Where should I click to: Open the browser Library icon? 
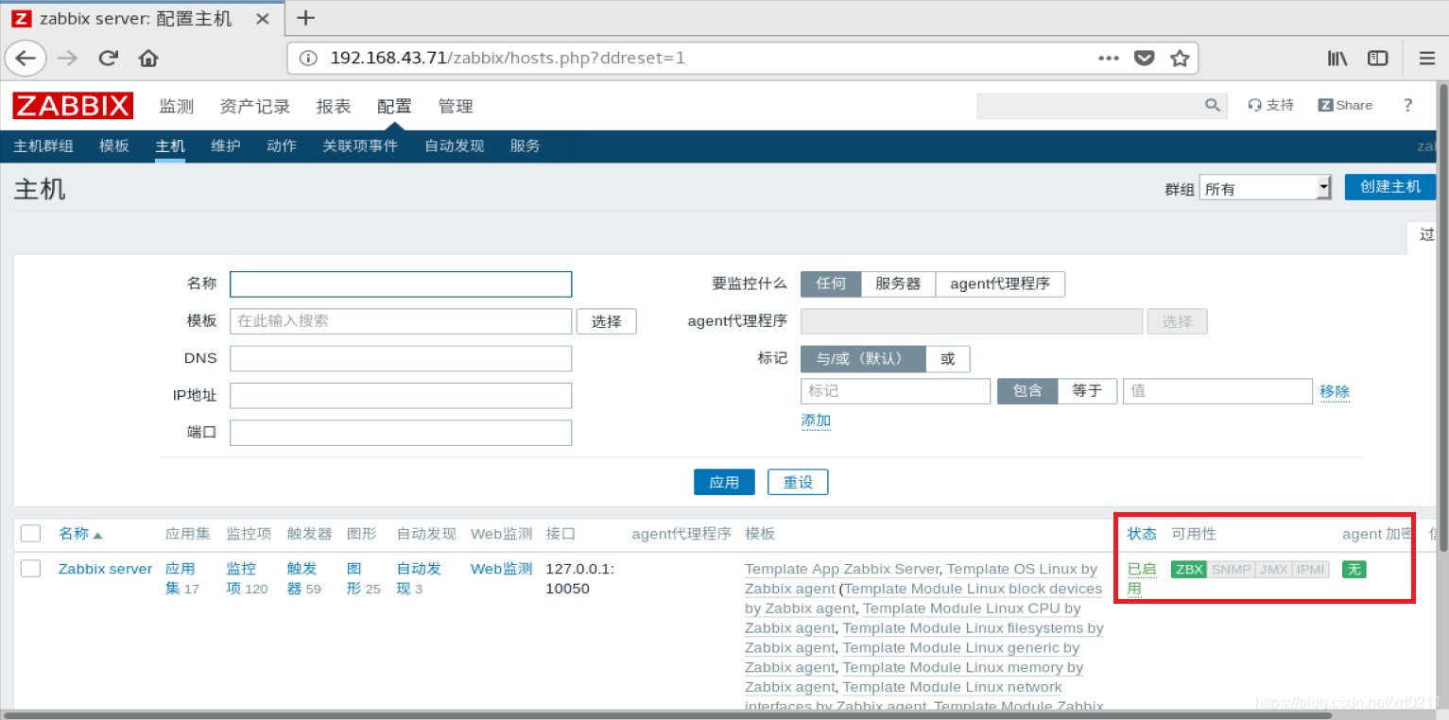(x=1337, y=59)
